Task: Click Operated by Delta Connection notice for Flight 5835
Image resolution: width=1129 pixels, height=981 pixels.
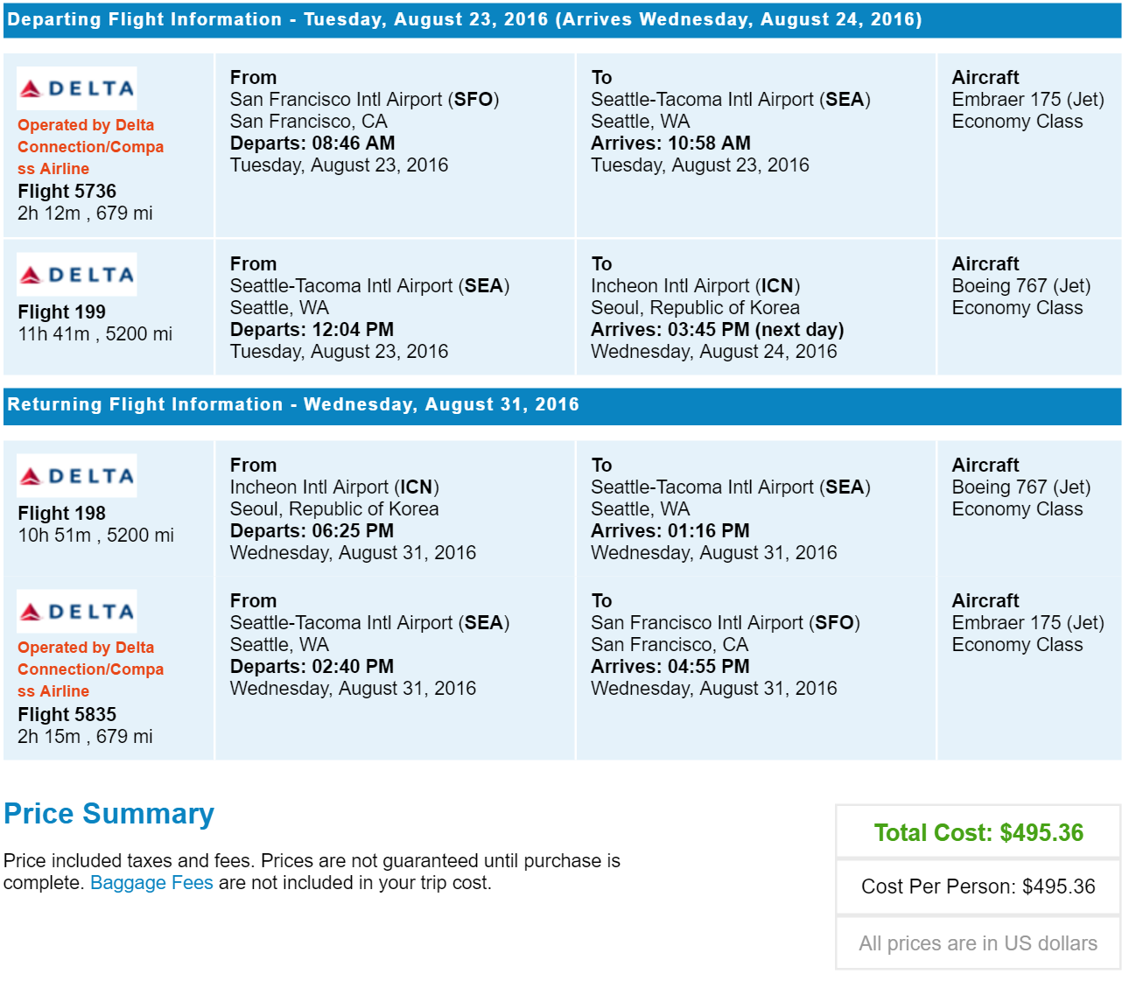Action: pos(90,669)
